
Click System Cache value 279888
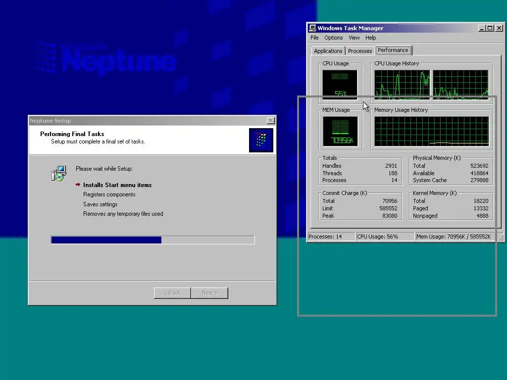click(479, 180)
